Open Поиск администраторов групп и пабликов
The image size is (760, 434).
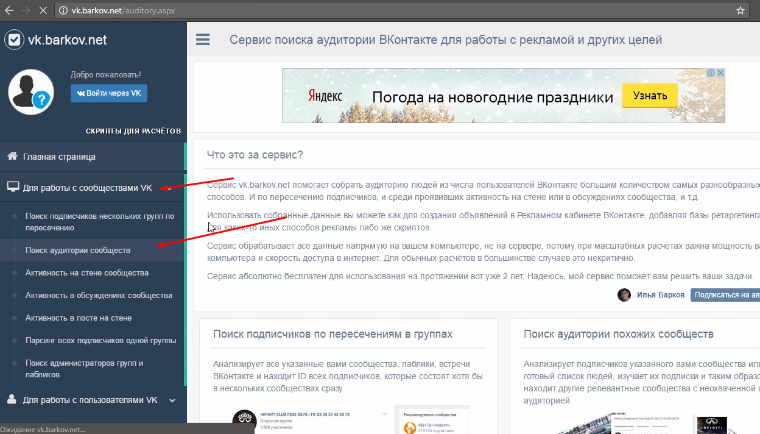click(x=85, y=369)
